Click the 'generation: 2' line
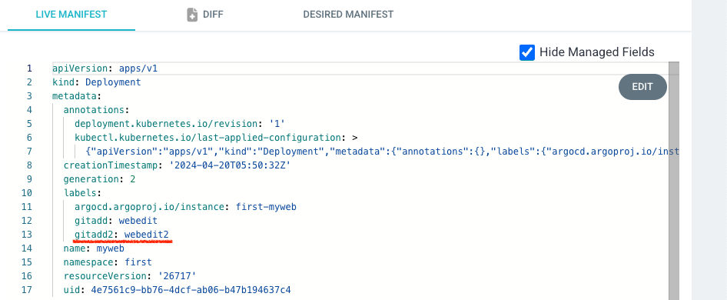This screenshot has height=300, width=727. tap(99, 179)
